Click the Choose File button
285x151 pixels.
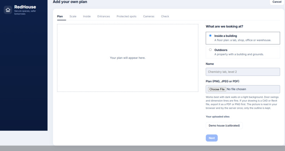point(217,89)
